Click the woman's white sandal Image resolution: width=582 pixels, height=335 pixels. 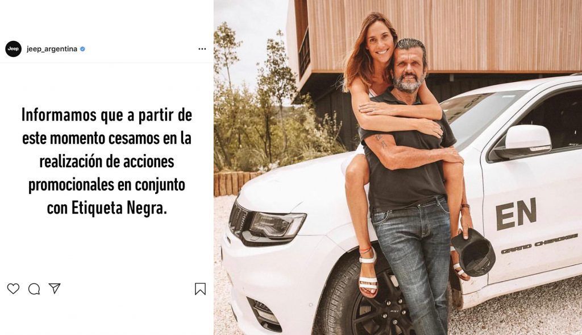[368, 275]
